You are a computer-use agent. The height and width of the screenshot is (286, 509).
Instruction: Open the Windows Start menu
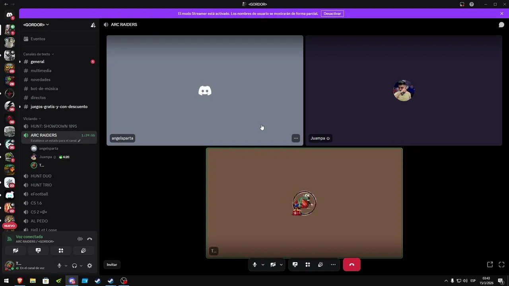(x=6, y=281)
